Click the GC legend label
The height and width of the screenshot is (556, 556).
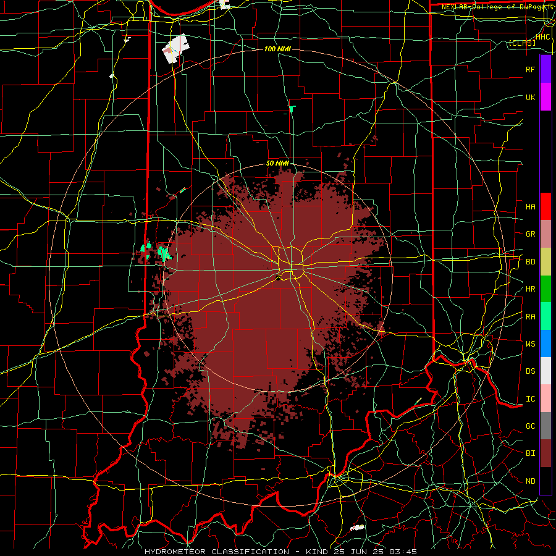click(x=530, y=426)
